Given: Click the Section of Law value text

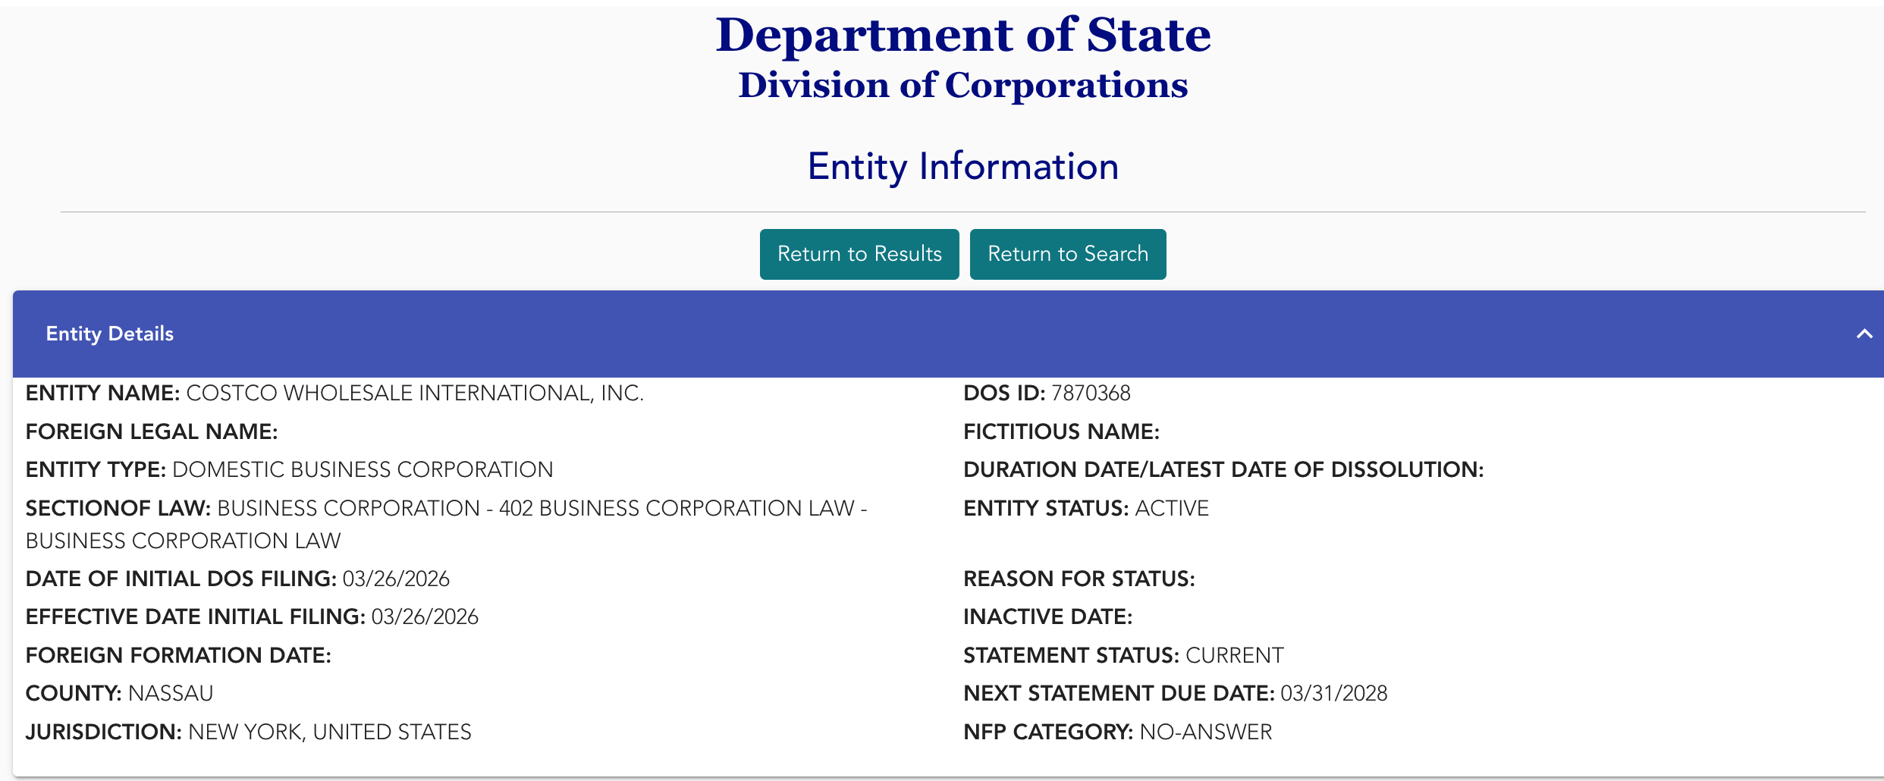Looking at the screenshot, I should [542, 508].
